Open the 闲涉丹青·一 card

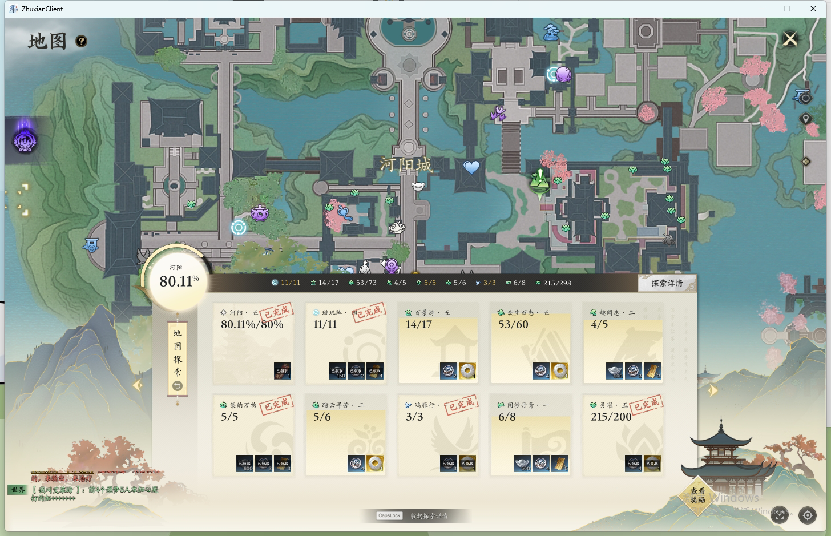[x=531, y=436]
